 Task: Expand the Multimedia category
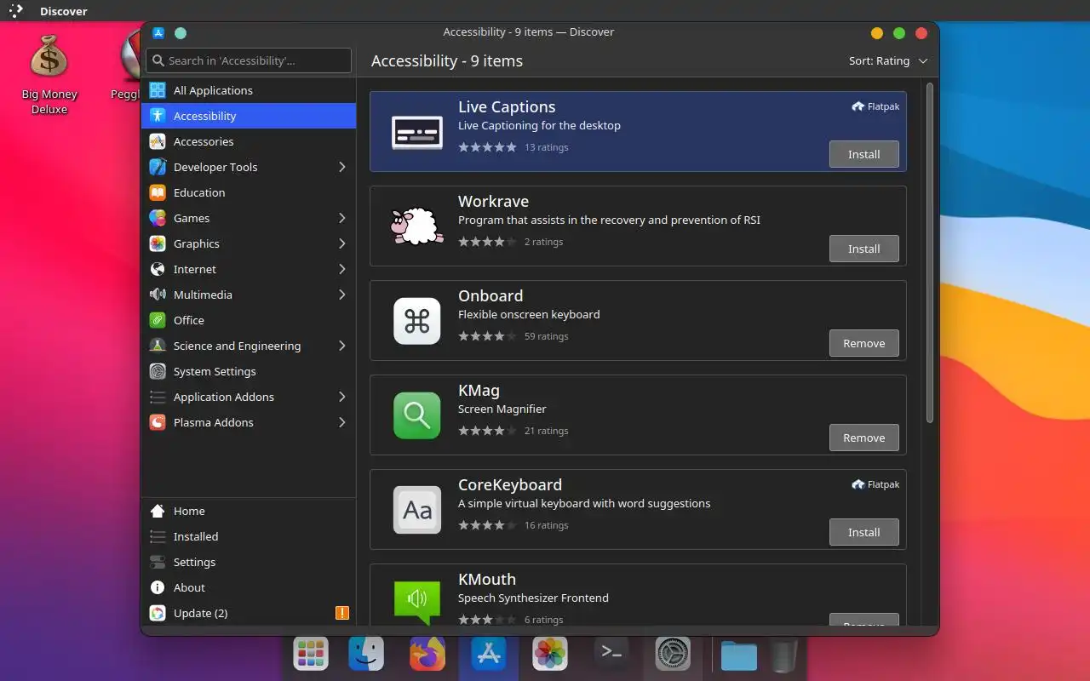(x=342, y=295)
